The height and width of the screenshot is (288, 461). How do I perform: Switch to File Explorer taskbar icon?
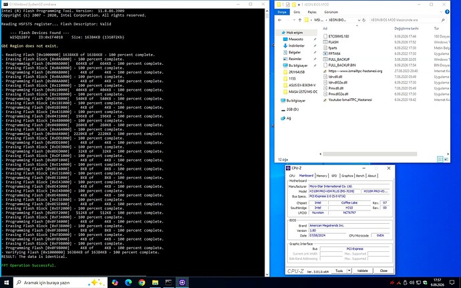(155, 283)
